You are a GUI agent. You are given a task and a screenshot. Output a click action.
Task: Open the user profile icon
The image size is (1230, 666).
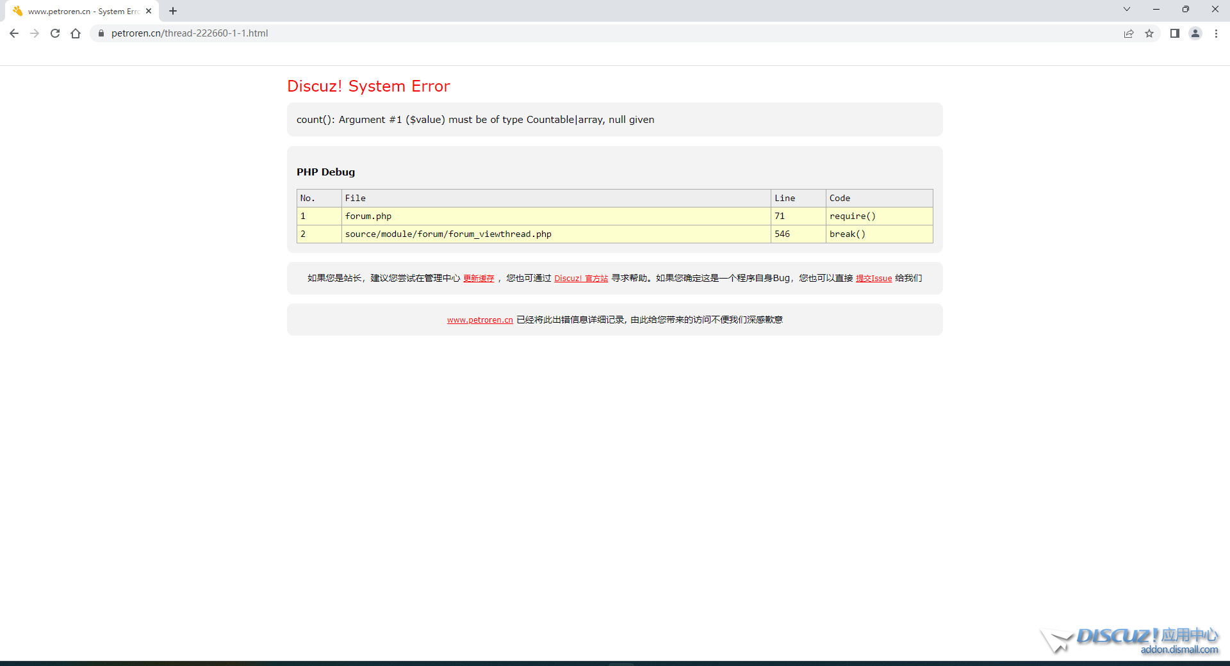point(1195,33)
